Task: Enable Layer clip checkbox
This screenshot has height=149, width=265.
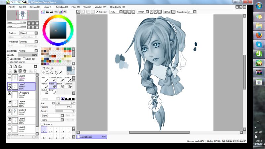Action: [24, 59]
